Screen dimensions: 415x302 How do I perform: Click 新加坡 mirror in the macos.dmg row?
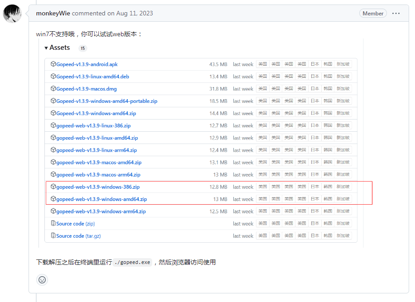click(x=343, y=89)
